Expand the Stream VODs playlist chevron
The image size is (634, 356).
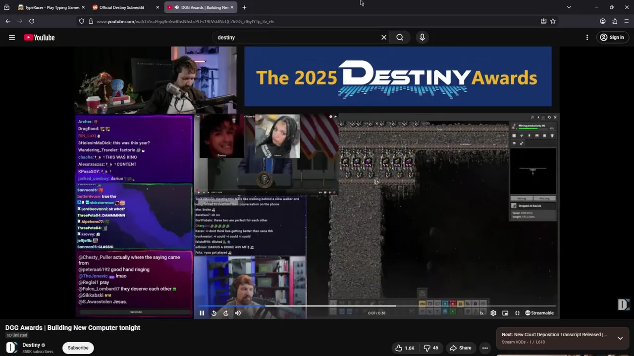(620, 338)
